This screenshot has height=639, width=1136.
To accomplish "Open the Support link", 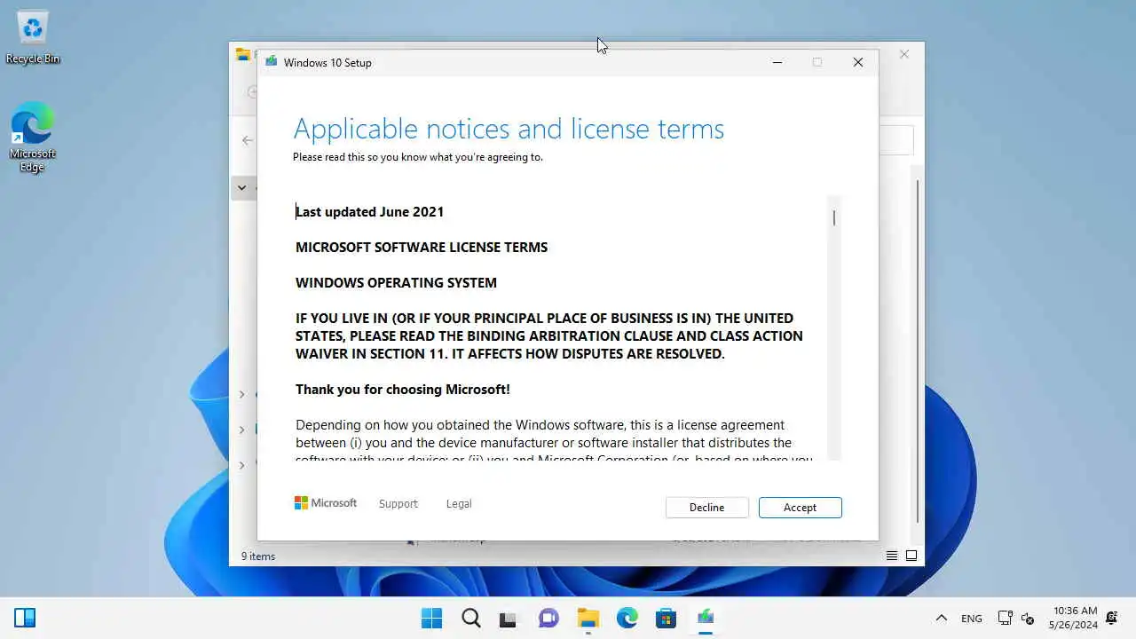I will pos(398,504).
